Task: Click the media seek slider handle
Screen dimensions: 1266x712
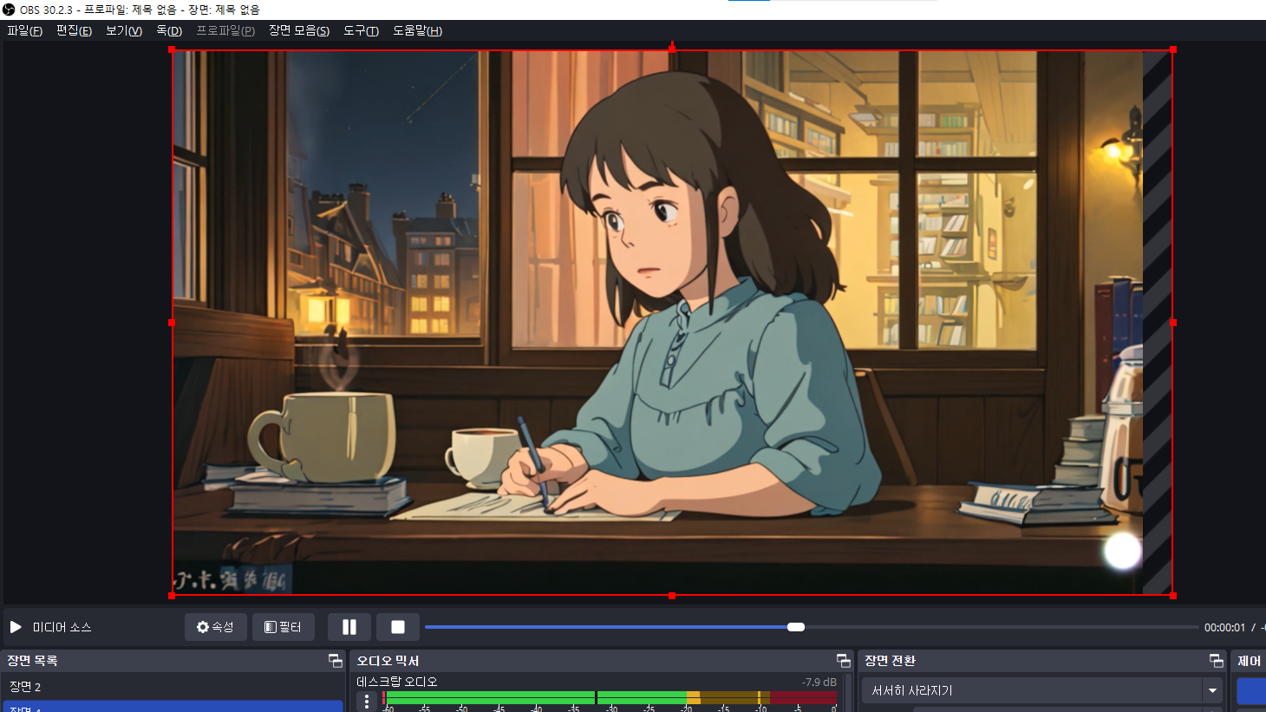Action: (x=796, y=627)
